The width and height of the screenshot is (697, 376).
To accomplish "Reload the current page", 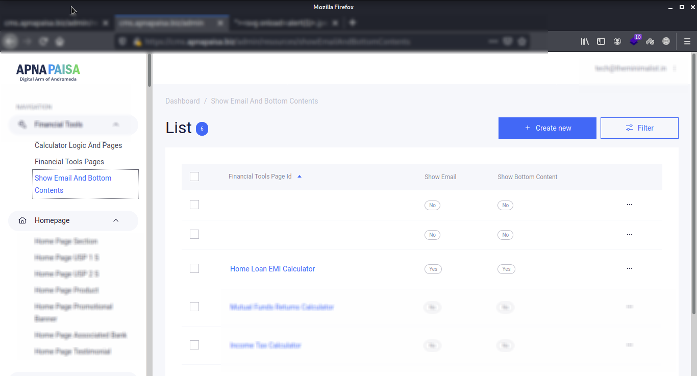I will pos(43,41).
